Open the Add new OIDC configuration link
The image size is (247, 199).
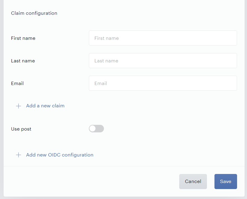[60, 155]
